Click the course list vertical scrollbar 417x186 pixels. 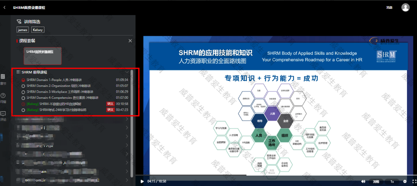pyautogui.click(x=132, y=123)
